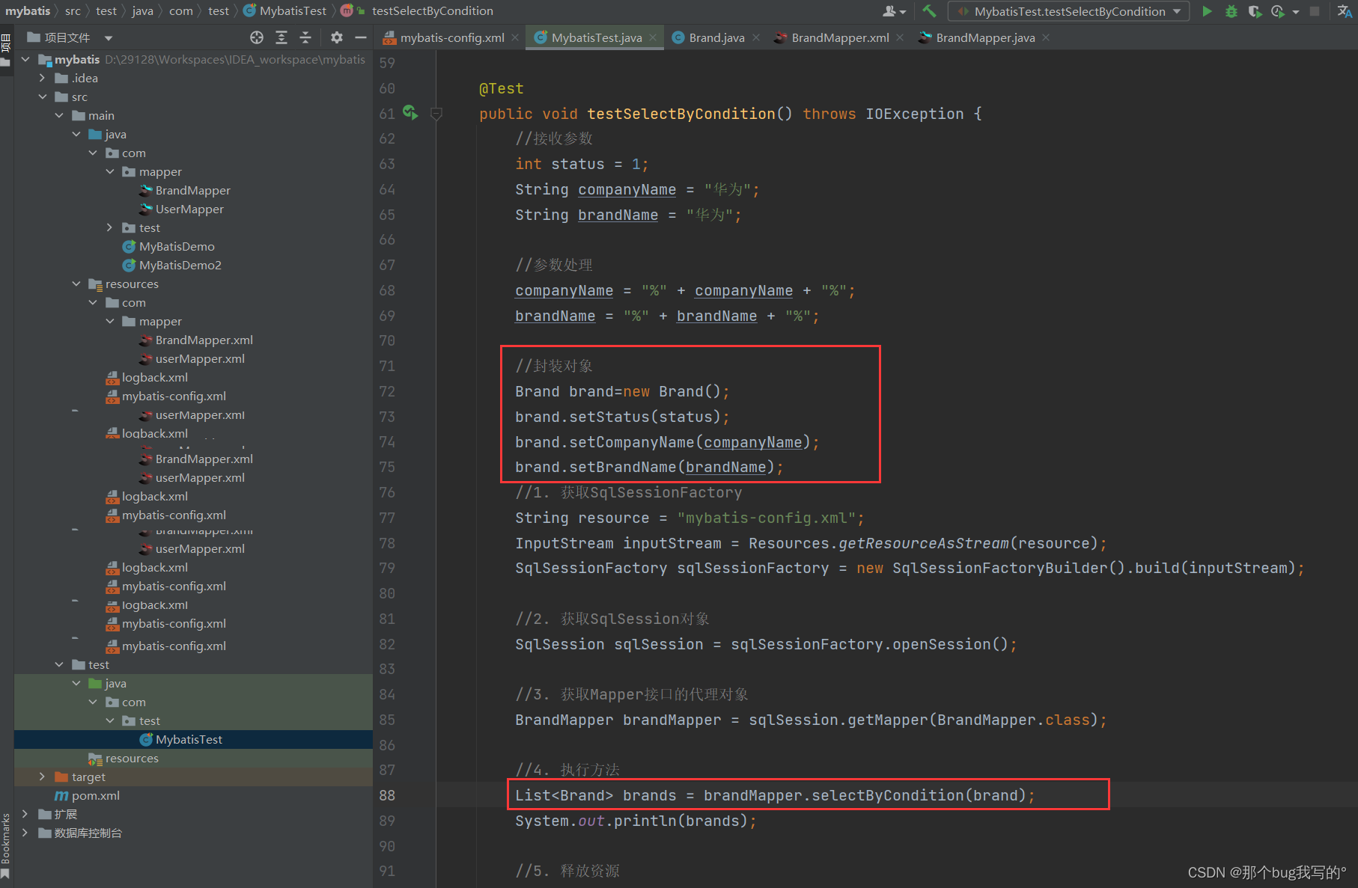Open the profiler run options arrow
The width and height of the screenshot is (1358, 888).
[1296, 11]
